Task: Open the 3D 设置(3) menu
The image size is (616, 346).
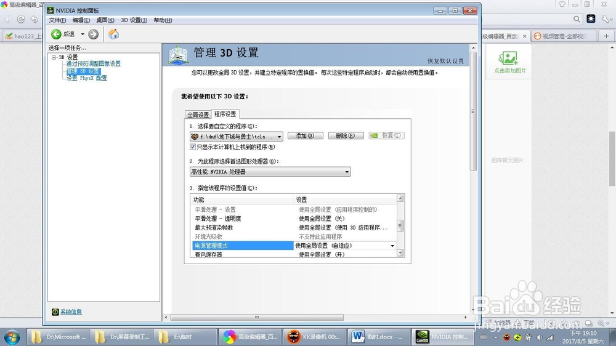Action: (x=134, y=20)
